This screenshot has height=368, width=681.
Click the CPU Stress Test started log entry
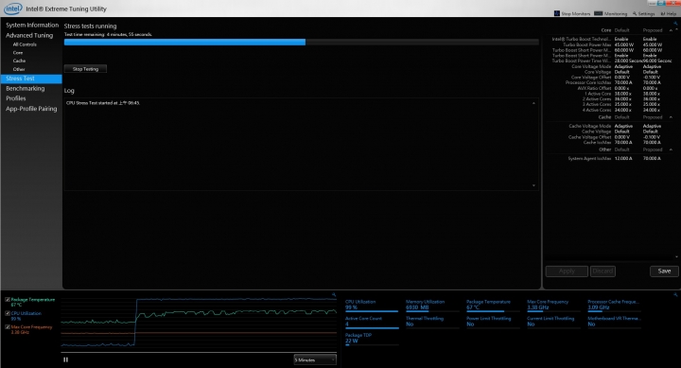103,103
